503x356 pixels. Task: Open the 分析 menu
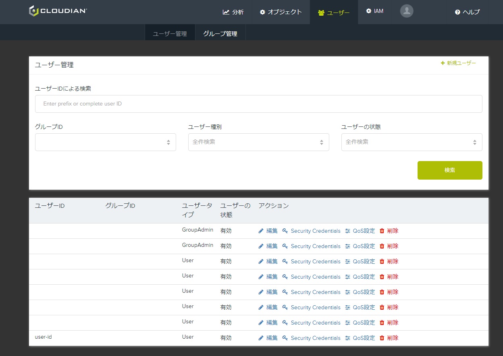point(233,12)
